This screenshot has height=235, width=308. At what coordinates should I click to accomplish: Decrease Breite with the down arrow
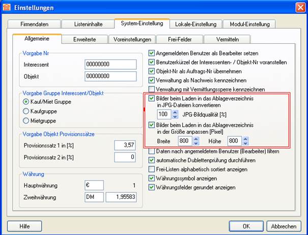[x=196, y=143]
